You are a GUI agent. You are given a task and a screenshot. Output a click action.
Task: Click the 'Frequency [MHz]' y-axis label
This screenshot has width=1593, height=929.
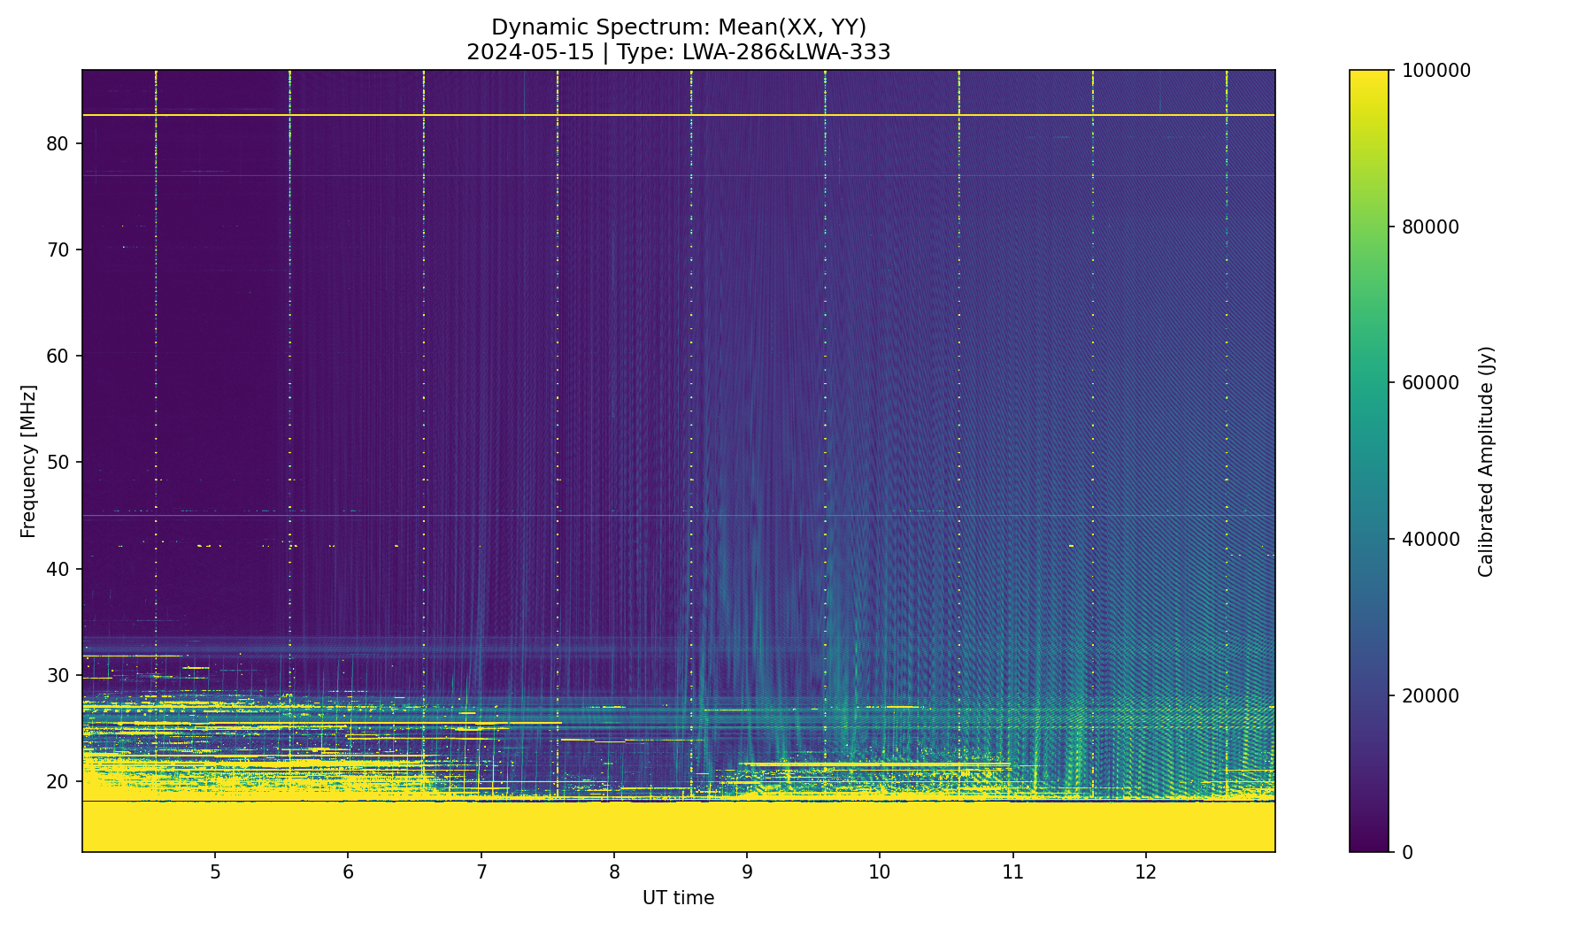click(x=28, y=461)
